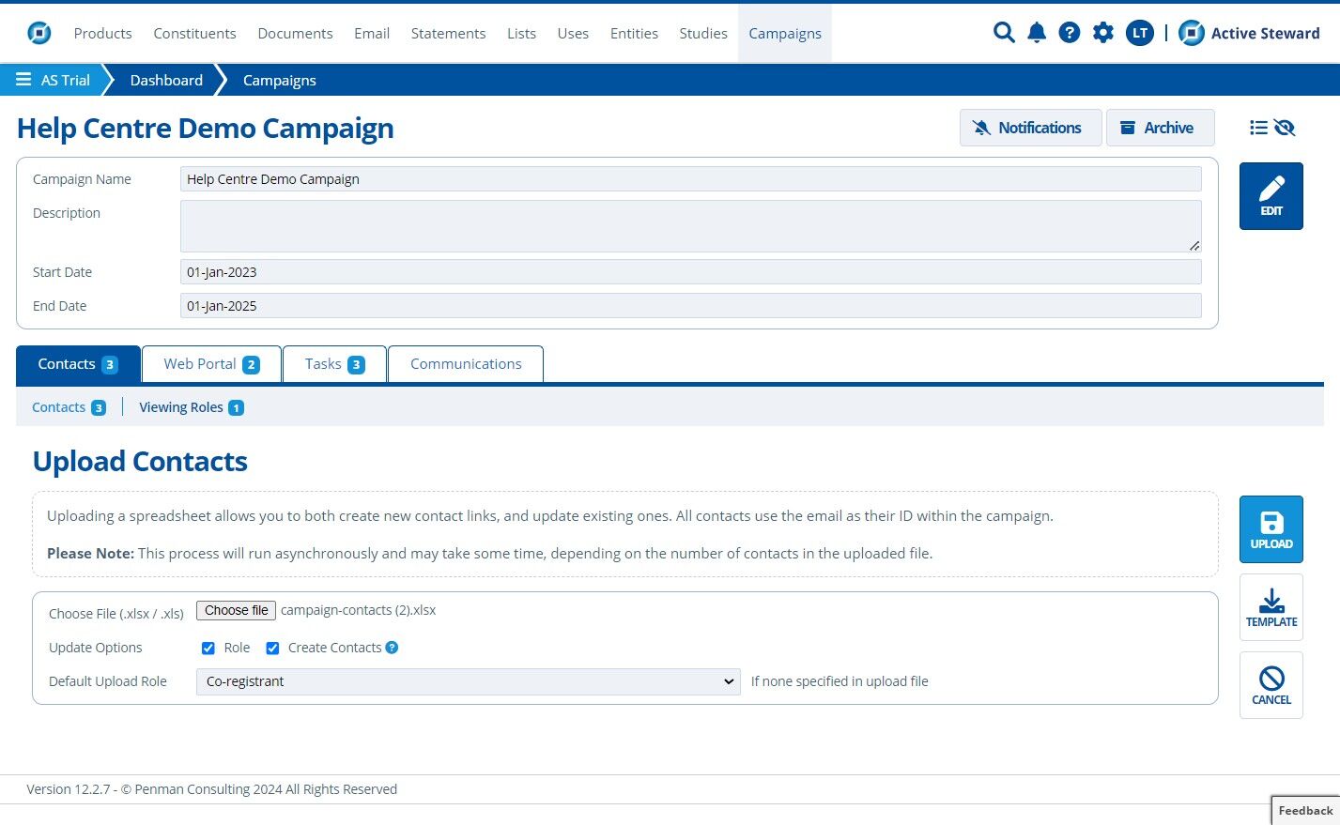The width and height of the screenshot is (1340, 825).
Task: Open the search magnifier icon
Action: (x=1004, y=33)
